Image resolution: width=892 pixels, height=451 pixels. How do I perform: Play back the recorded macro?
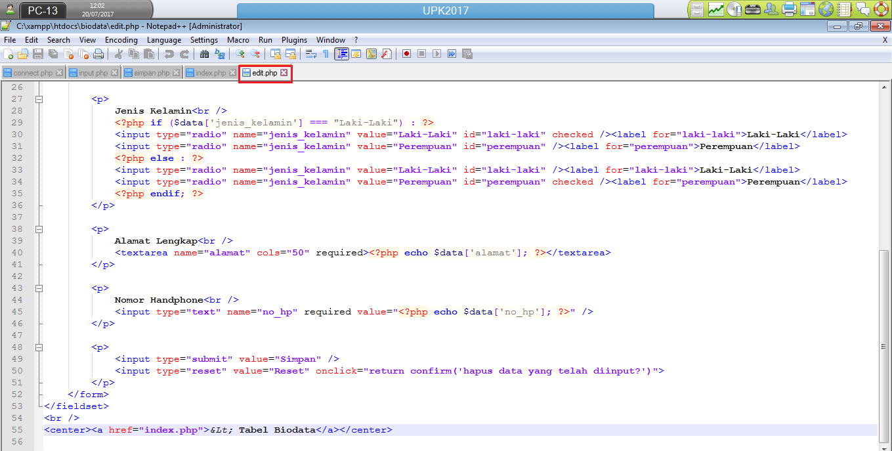tap(436, 54)
